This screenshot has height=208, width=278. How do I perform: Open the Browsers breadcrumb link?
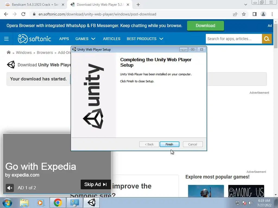[45, 53]
